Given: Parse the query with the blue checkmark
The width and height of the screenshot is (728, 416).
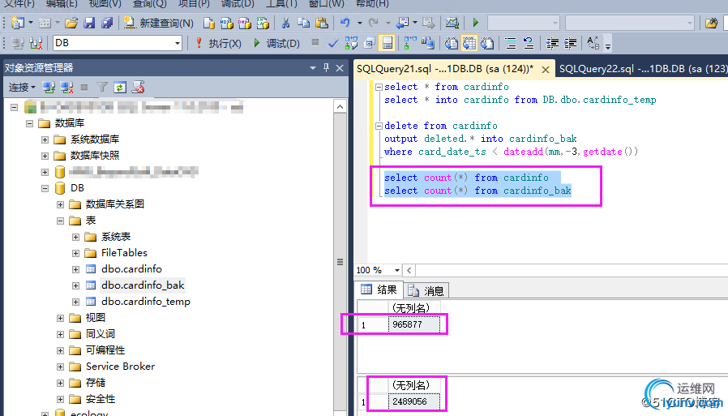Looking at the screenshot, I should click(333, 43).
